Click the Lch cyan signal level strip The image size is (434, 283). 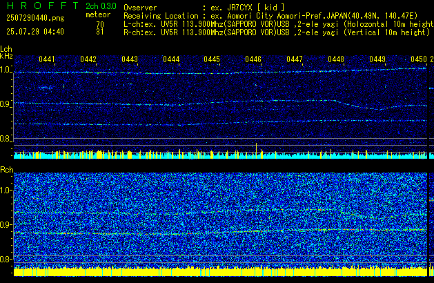click(220, 155)
